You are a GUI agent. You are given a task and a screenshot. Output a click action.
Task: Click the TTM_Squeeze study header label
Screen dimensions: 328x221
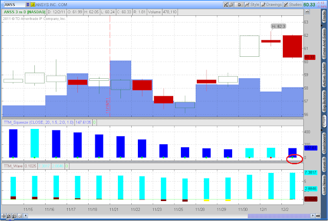click(39, 122)
